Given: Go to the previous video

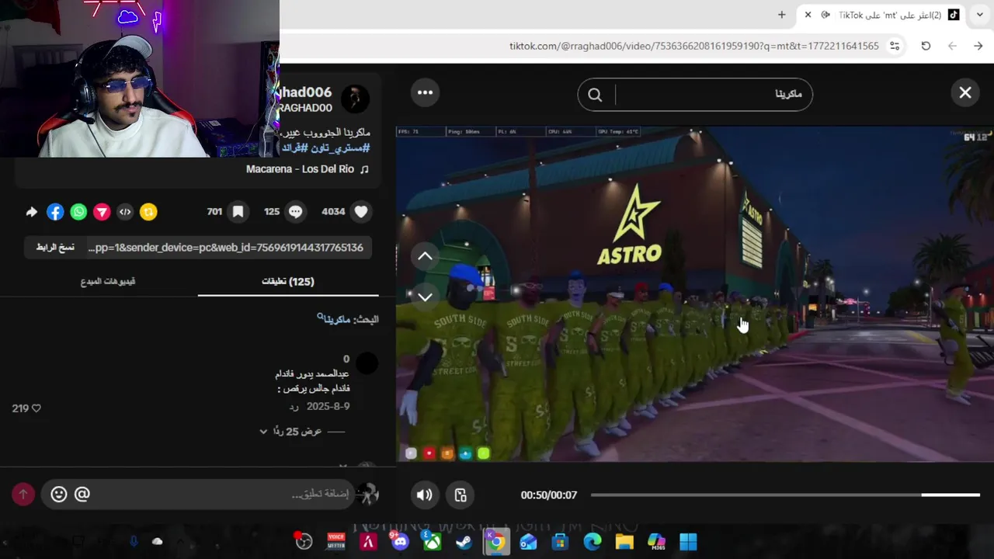Looking at the screenshot, I should point(425,256).
